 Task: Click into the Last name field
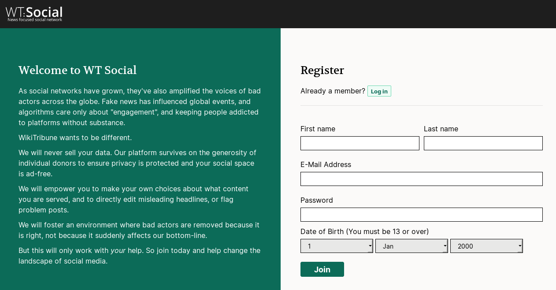(483, 143)
